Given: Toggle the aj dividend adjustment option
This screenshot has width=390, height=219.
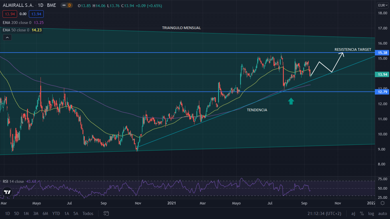Looking at the screenshot, I should 353,214.
